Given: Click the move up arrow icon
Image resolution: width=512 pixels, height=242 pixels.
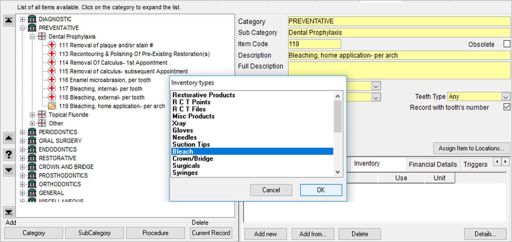Looking at the screenshot, I should (9, 138).
